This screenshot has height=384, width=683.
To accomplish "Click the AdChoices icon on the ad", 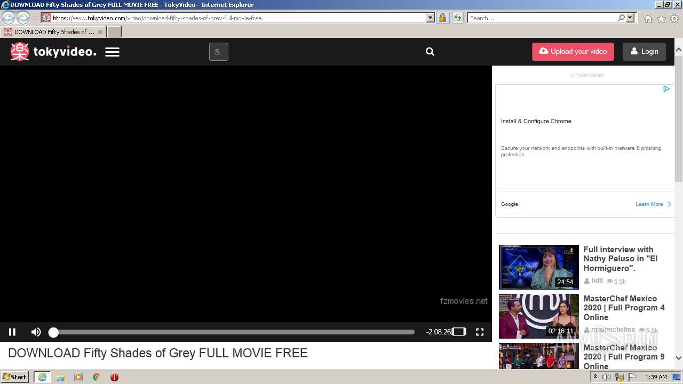I will click(666, 89).
